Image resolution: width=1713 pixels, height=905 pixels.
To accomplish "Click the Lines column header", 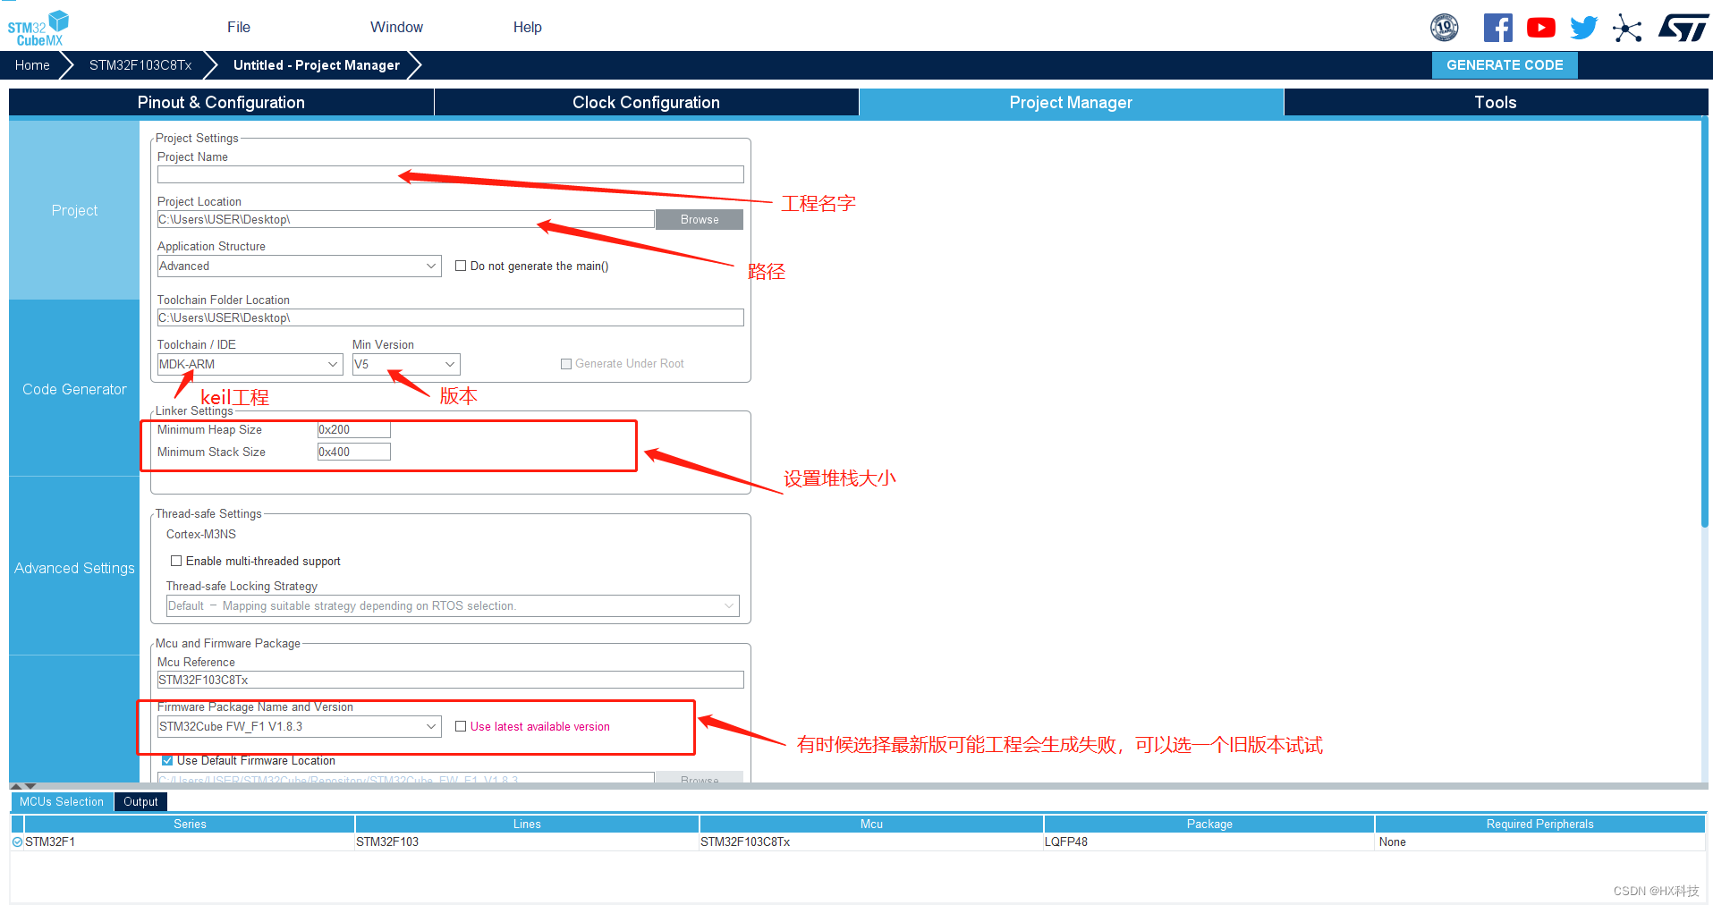I will pos(527,824).
